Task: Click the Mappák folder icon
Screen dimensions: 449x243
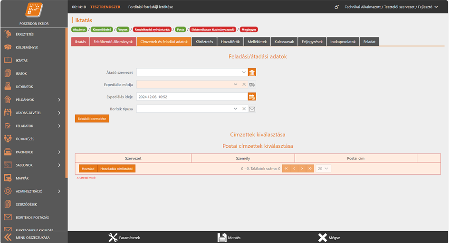Action: coord(8,178)
